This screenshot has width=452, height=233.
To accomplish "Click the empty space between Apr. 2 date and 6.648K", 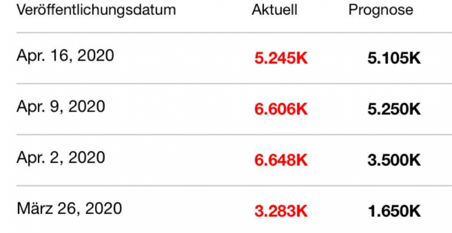I will click(181, 159).
